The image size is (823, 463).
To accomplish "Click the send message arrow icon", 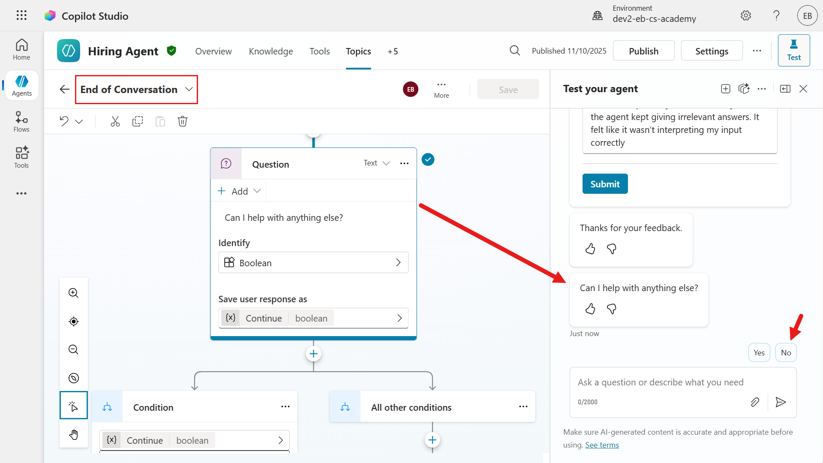I will tap(781, 402).
